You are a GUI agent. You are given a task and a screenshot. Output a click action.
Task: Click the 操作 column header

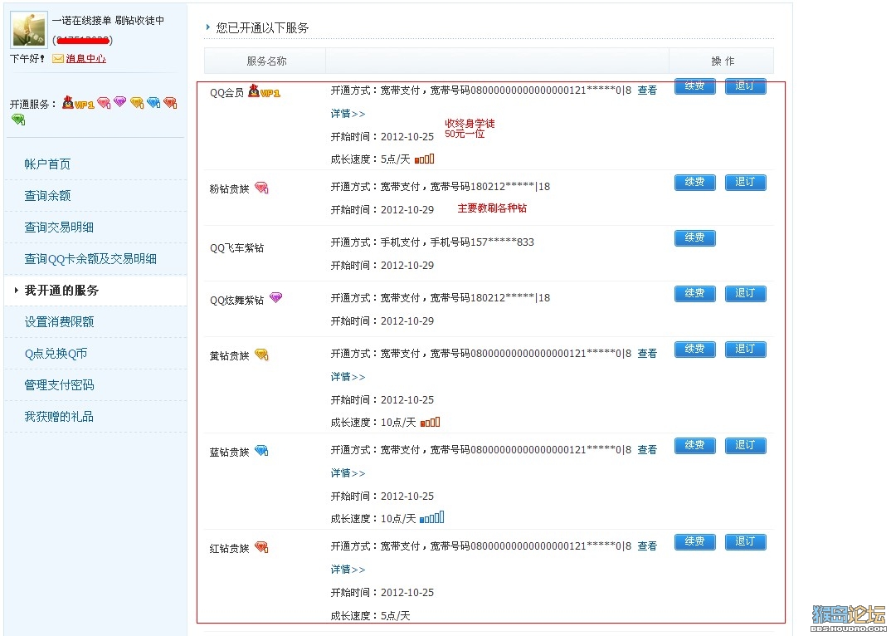[723, 61]
